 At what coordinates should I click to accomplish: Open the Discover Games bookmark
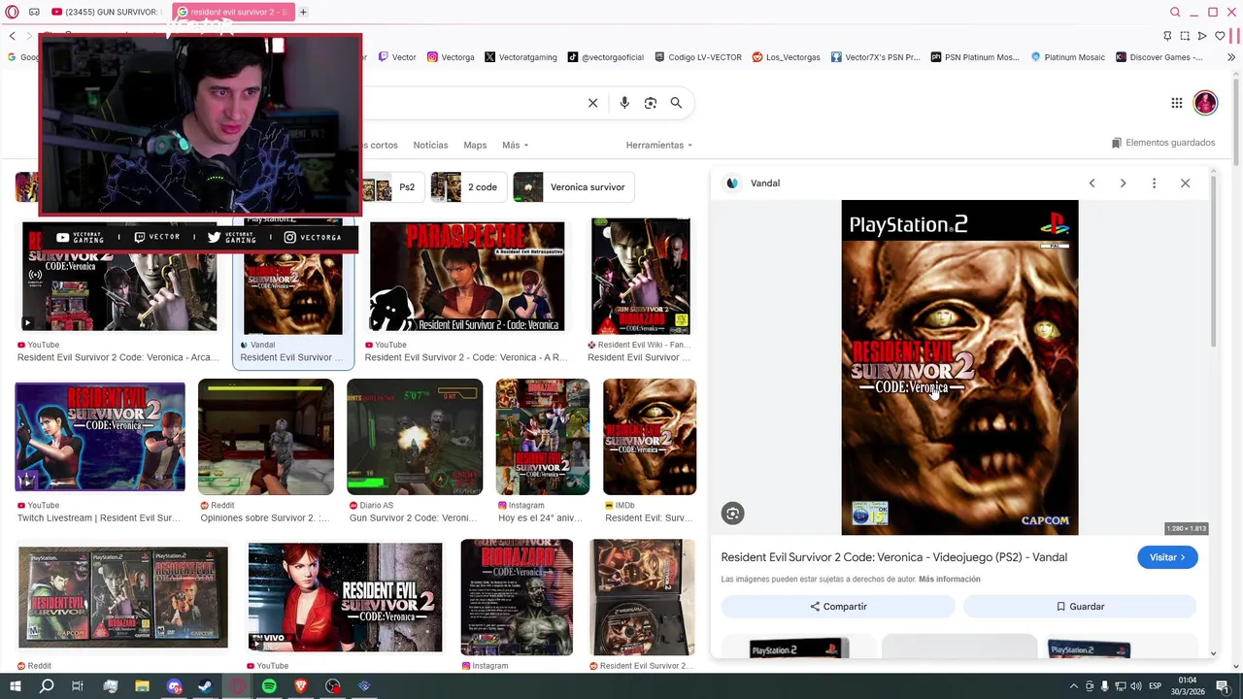[1159, 57]
